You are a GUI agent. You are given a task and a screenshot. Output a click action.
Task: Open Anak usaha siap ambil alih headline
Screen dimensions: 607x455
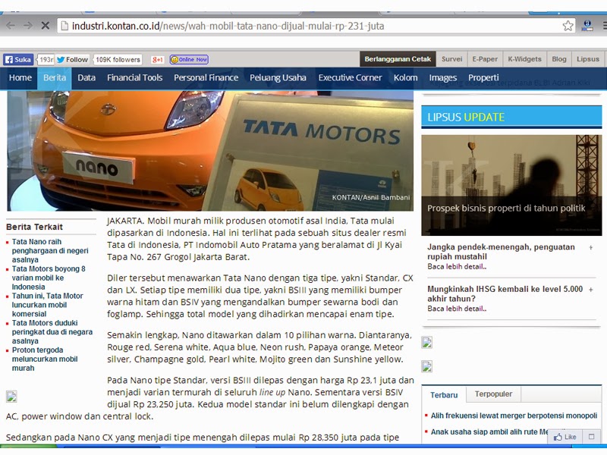[489, 431]
